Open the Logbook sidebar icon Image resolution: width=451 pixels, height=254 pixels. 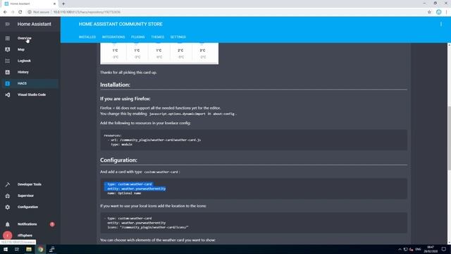[x=8, y=61]
